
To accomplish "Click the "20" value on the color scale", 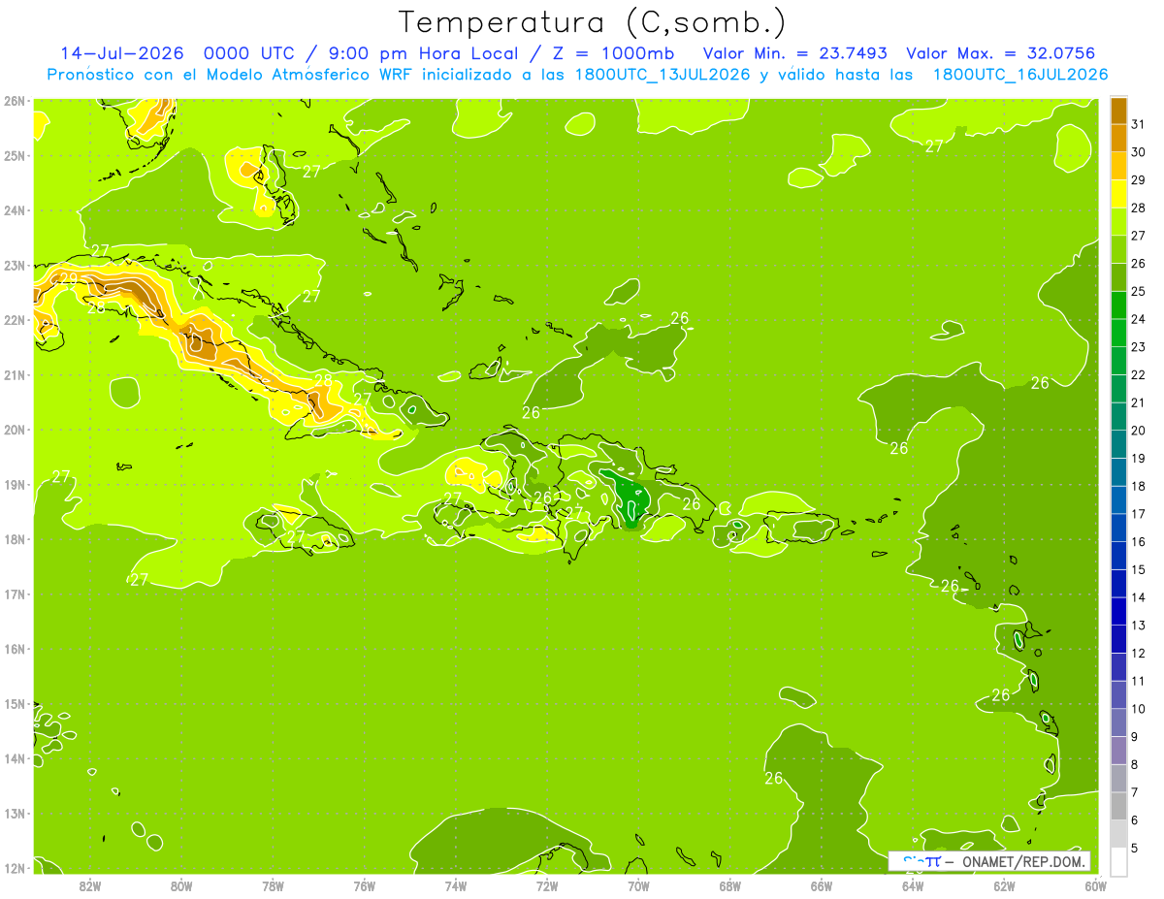I will 1138,431.
